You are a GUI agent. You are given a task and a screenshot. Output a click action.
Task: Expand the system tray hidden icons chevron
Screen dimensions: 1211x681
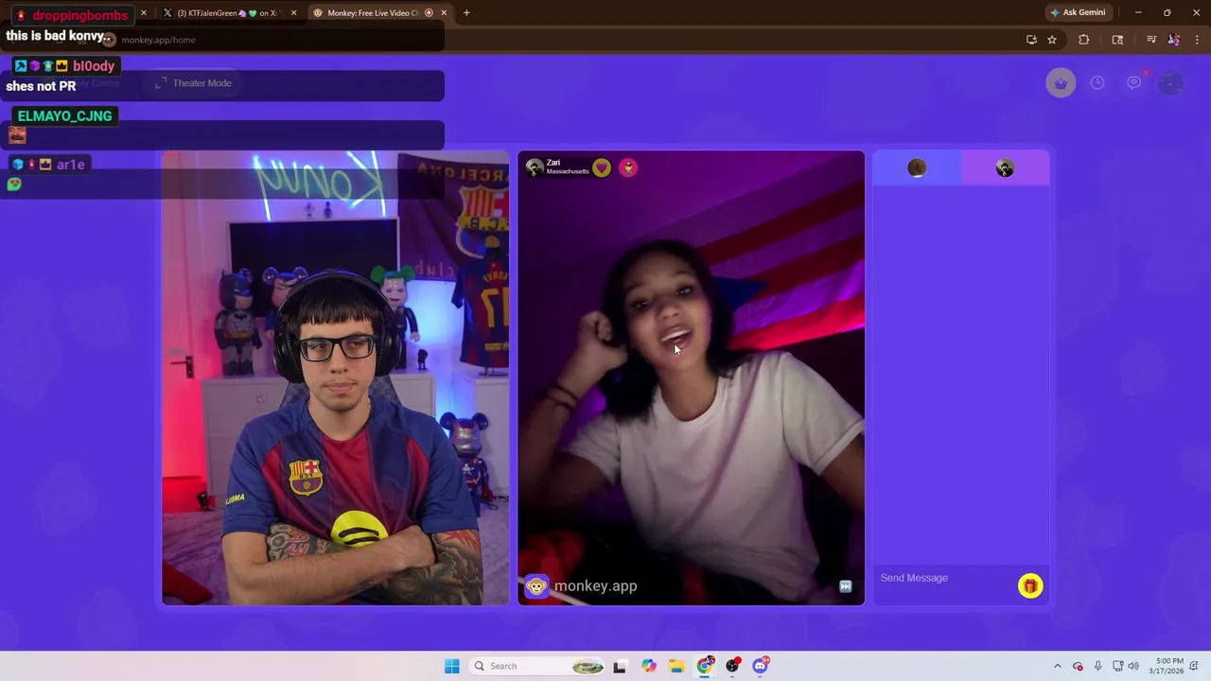coord(1058,666)
